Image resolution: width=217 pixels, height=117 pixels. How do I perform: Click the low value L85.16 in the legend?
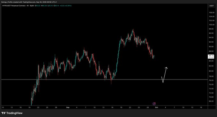(x=50, y=6)
